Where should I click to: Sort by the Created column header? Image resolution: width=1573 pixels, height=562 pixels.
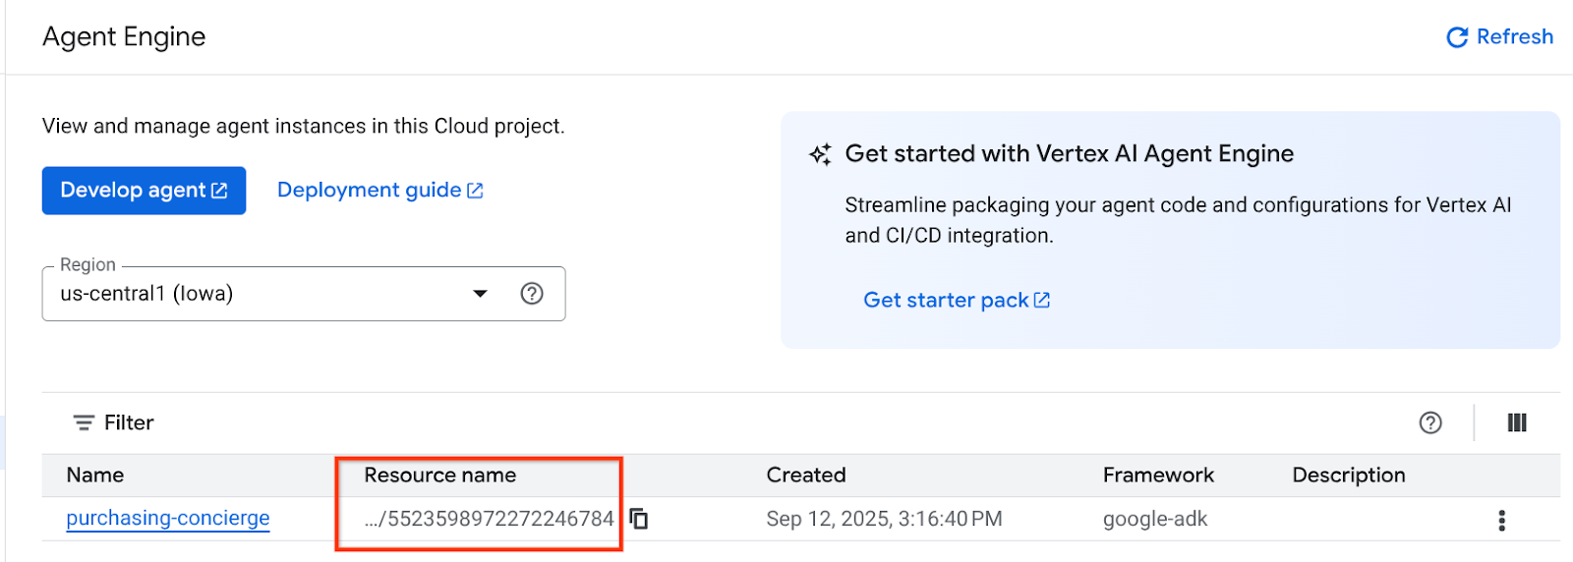[805, 476]
